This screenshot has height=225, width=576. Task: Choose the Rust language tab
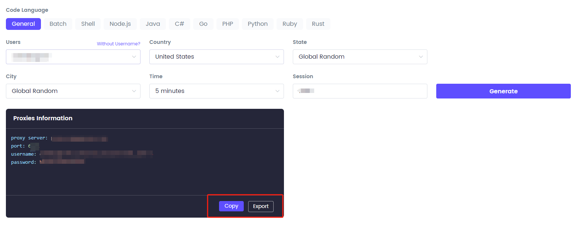coord(318,24)
